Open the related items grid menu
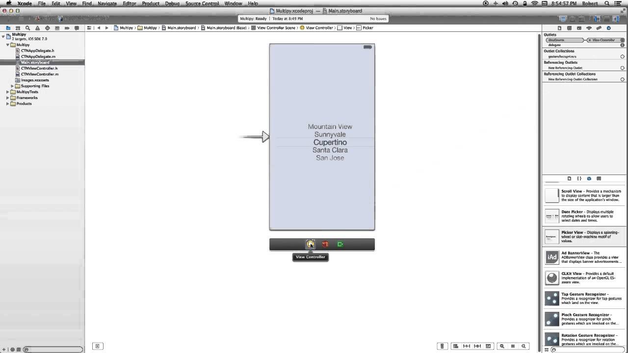Screen dimensions: 628x353 [89, 28]
